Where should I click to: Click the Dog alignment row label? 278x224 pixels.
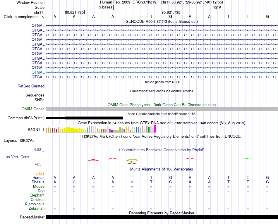tap(41, 191)
